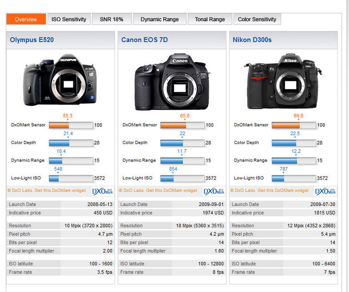This screenshot has width=349, height=292.
Task: Select the 1815 USD indicative price
Action: click(x=324, y=213)
